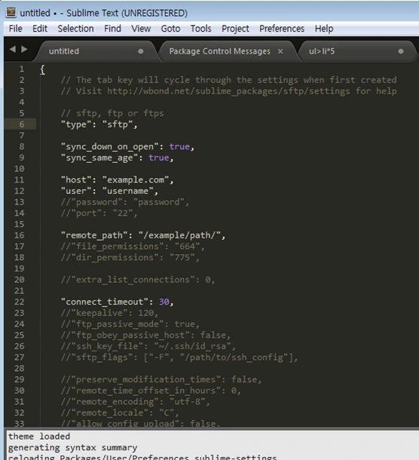Click the commented "remote_locale" line

tap(120, 413)
